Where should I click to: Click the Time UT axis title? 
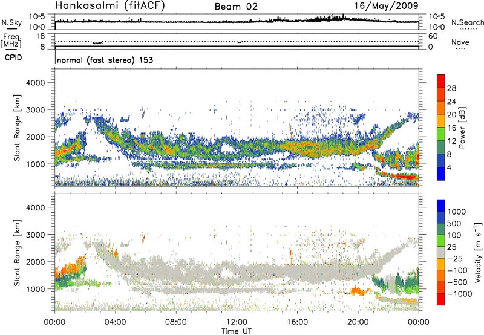[x=237, y=331]
